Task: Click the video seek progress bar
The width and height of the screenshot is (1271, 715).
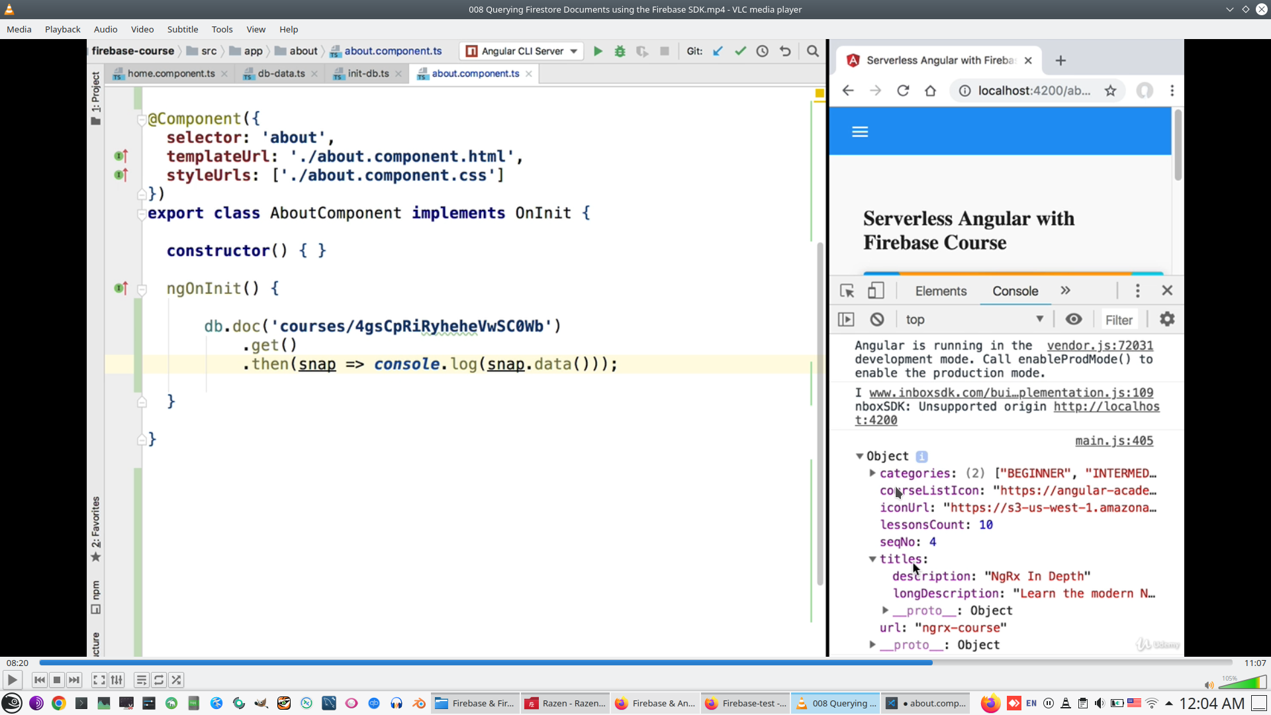Action: (635, 662)
